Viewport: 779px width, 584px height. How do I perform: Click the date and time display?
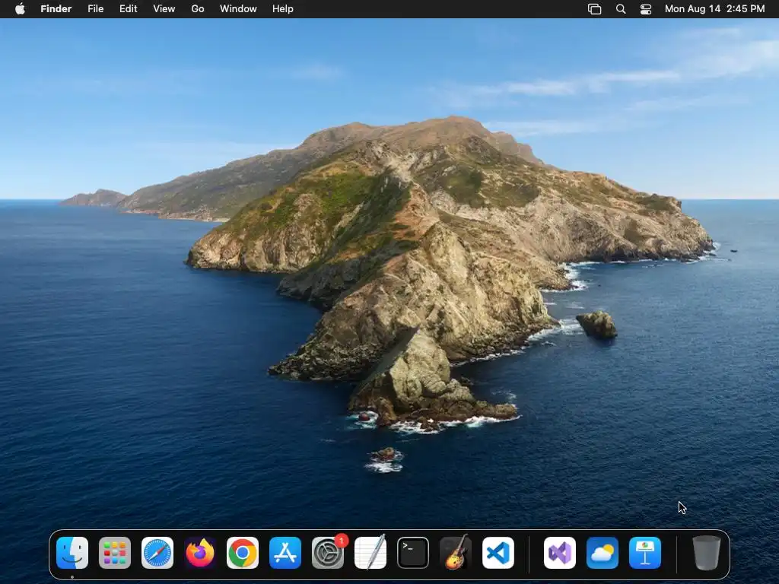point(714,9)
